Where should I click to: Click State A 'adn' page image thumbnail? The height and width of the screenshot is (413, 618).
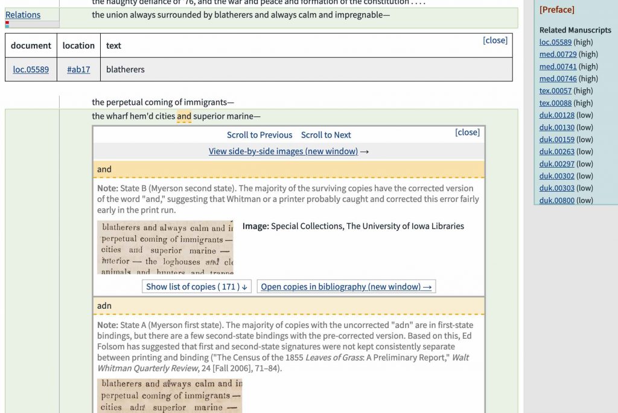point(169,396)
